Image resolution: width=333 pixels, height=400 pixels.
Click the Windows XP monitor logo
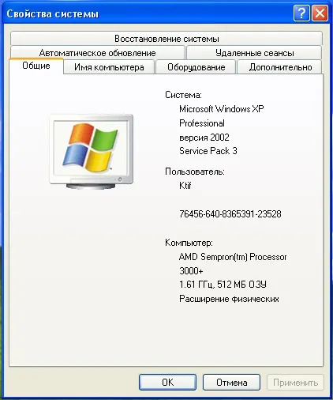pos(92,152)
